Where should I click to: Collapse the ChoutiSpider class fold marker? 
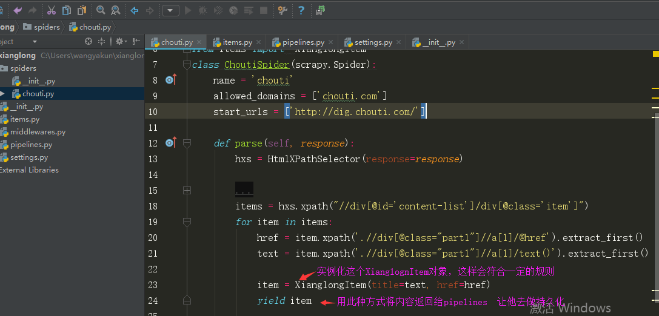[x=187, y=65]
